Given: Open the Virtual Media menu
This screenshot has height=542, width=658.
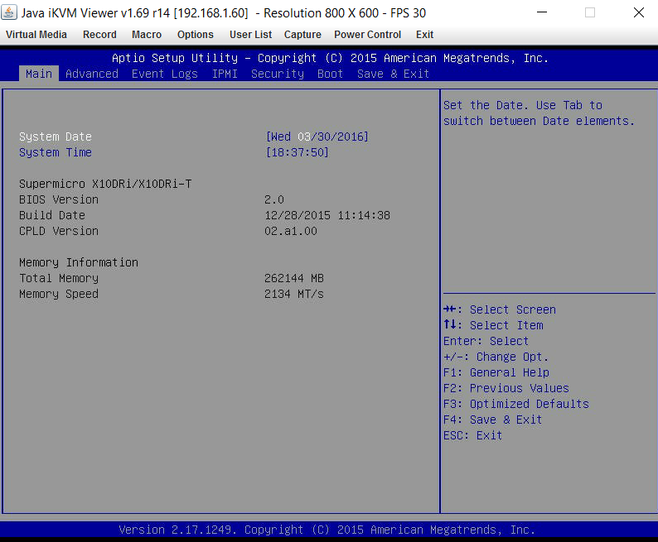Looking at the screenshot, I should (36, 35).
